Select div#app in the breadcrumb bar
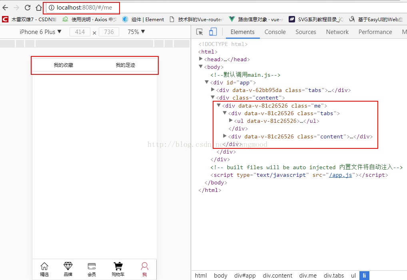 tap(245, 276)
